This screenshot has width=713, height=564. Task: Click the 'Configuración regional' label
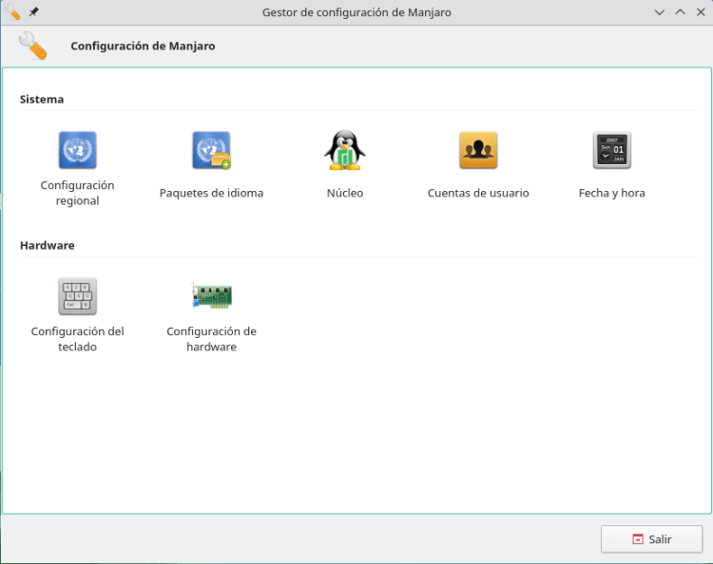tap(77, 193)
